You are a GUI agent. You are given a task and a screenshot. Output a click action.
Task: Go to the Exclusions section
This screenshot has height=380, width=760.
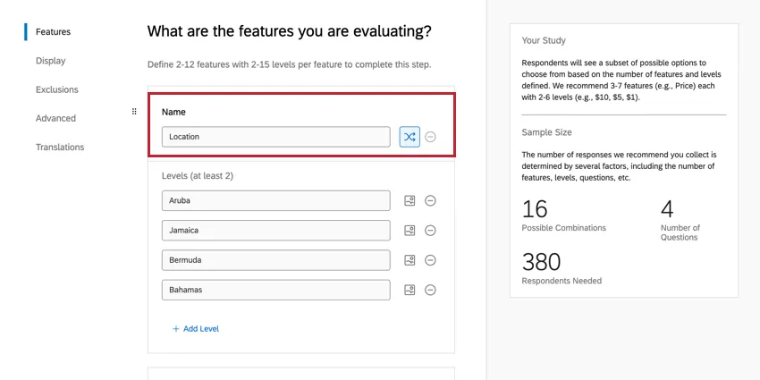[x=56, y=89]
